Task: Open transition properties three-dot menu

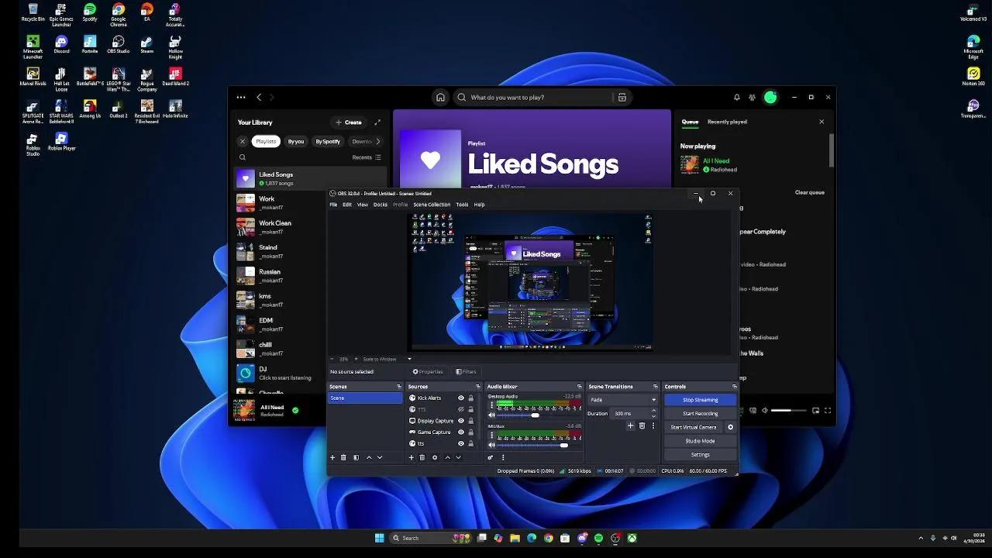Action: tap(653, 425)
